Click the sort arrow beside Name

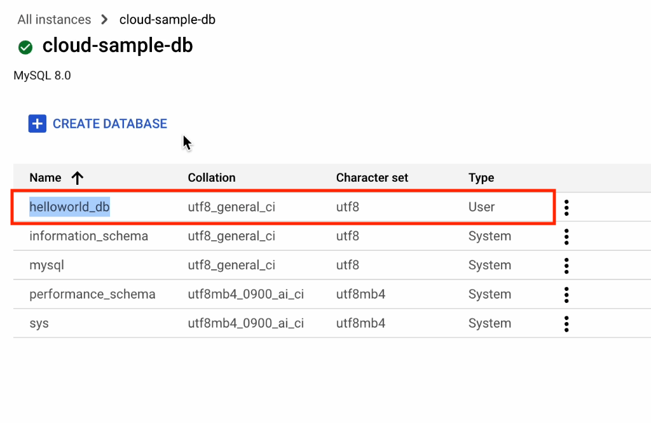78,178
